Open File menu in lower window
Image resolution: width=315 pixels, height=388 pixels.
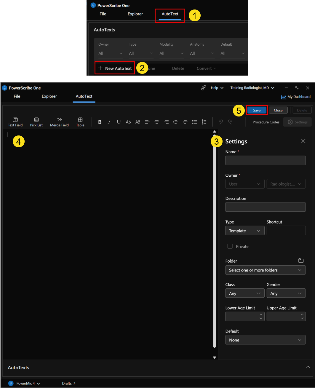[x=17, y=96]
